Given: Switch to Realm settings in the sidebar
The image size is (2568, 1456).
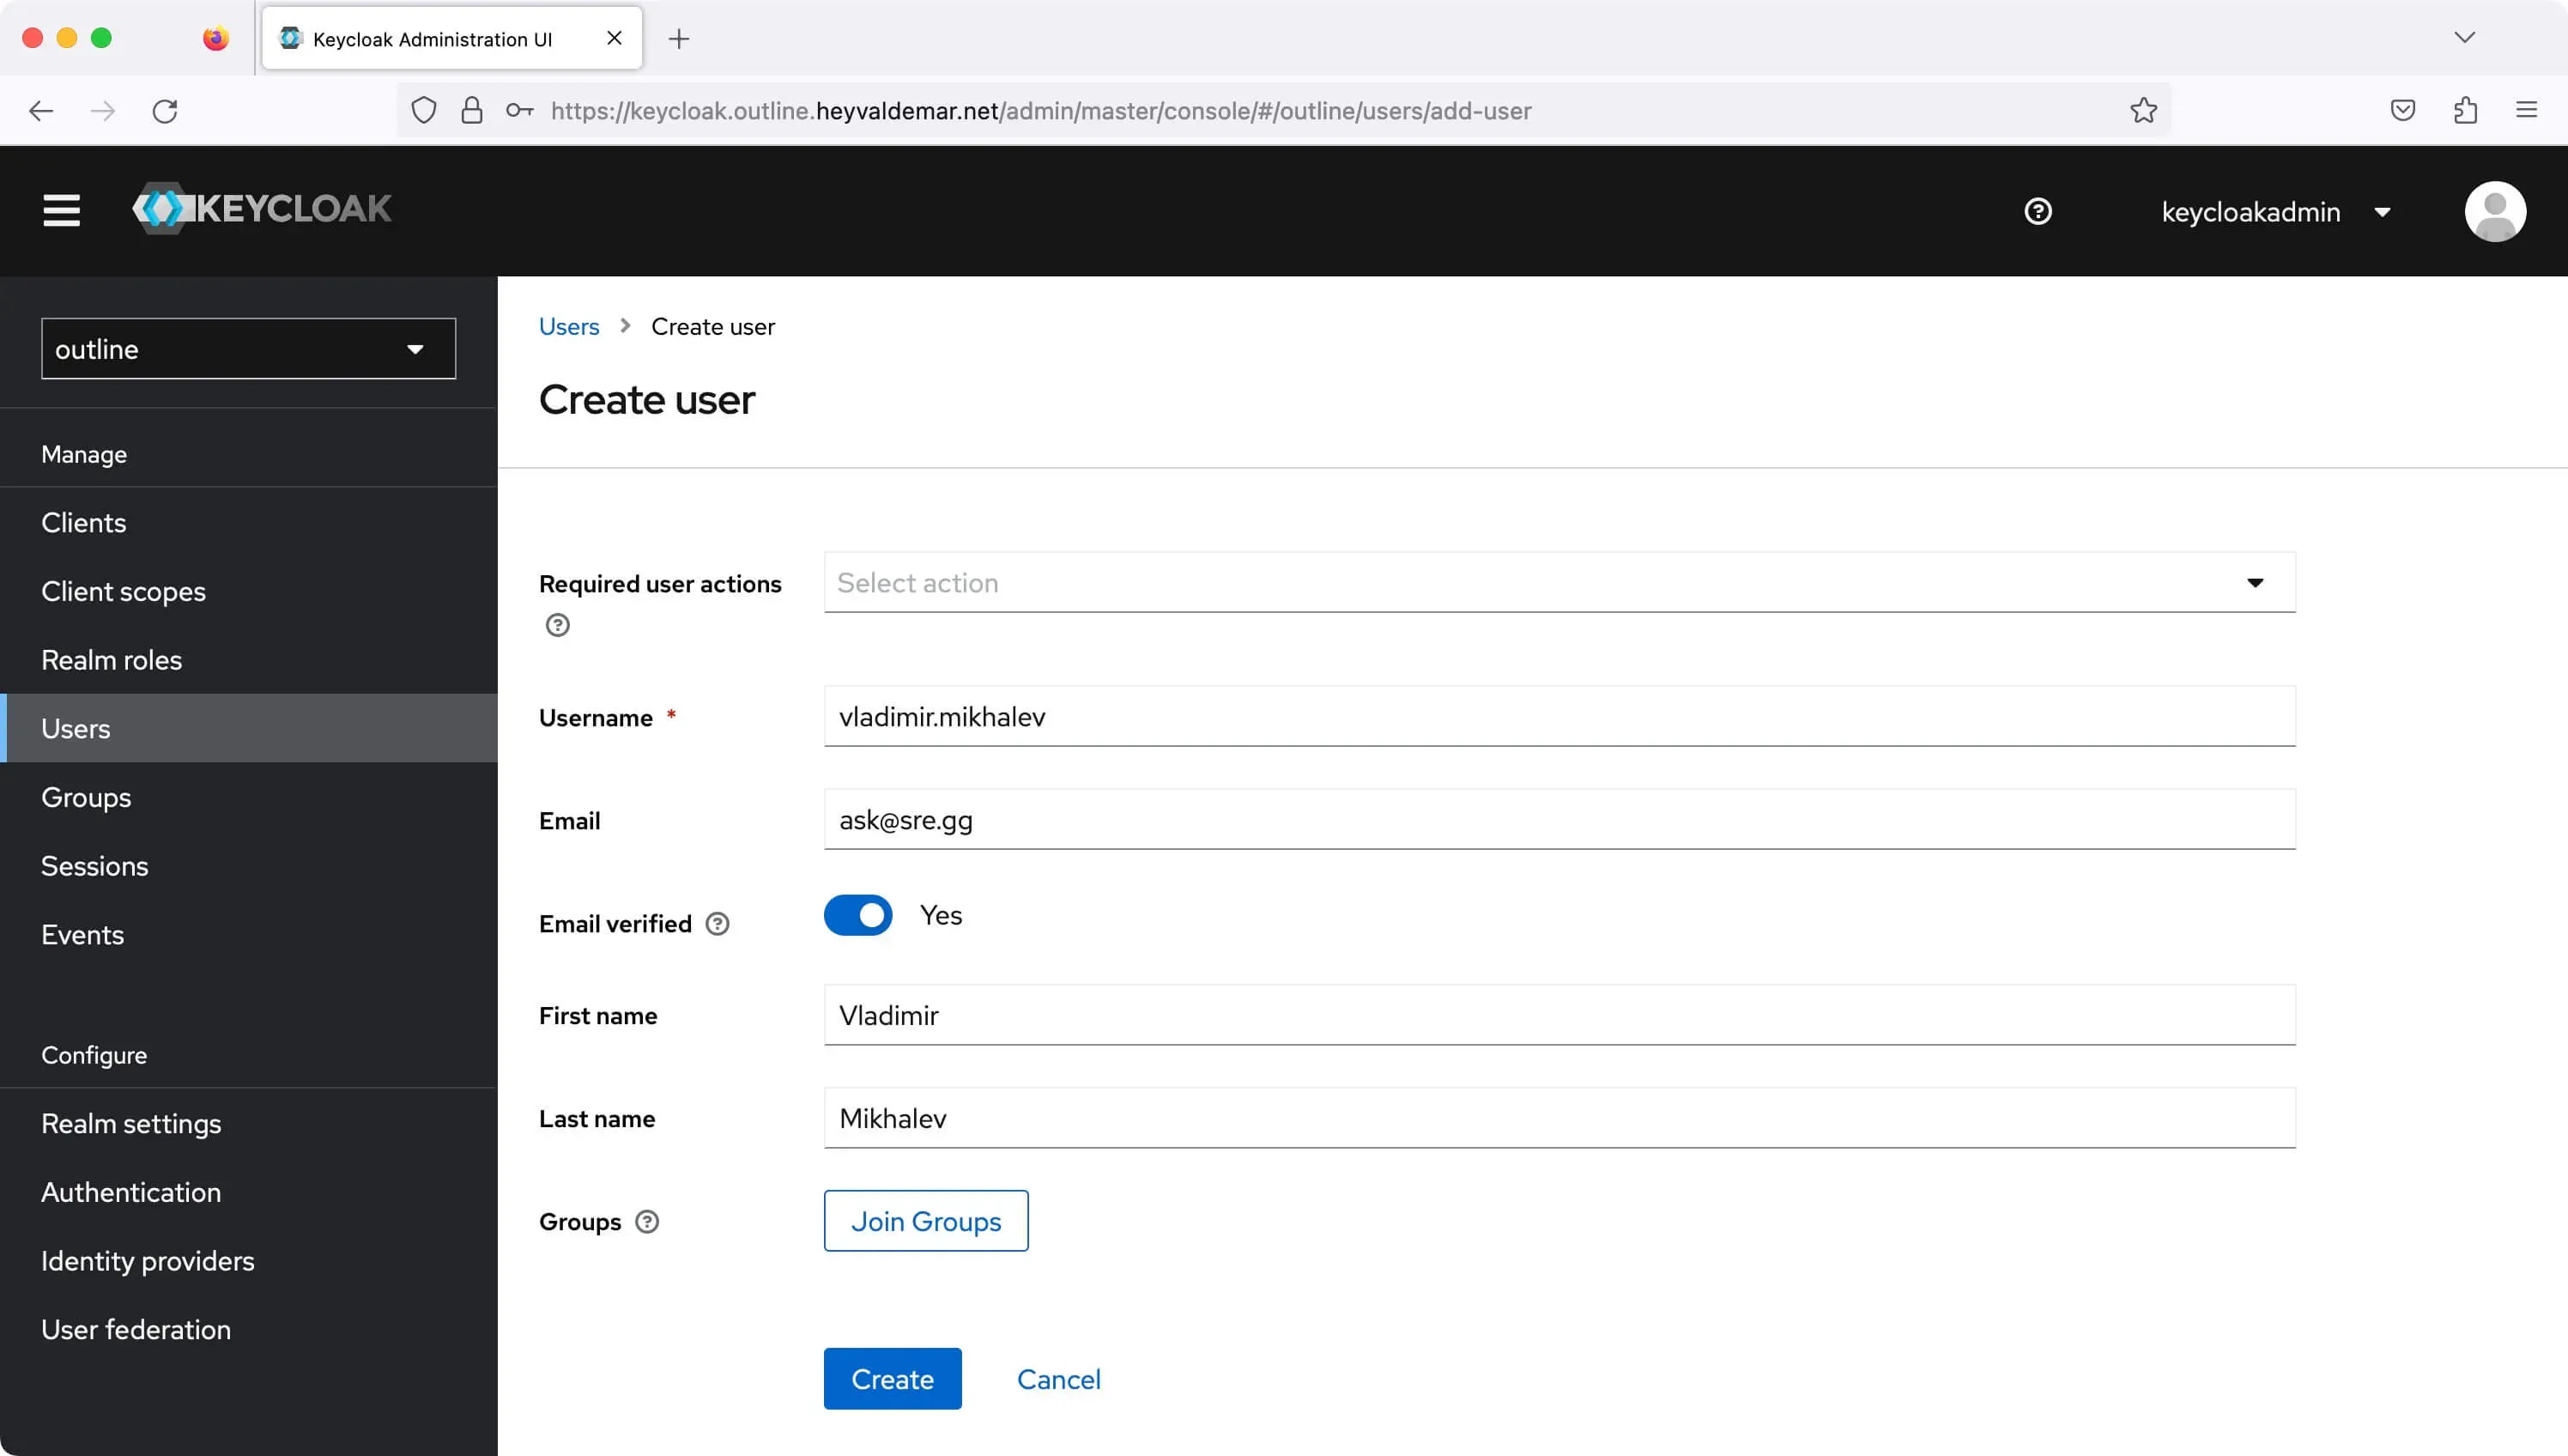Looking at the screenshot, I should [x=131, y=1123].
